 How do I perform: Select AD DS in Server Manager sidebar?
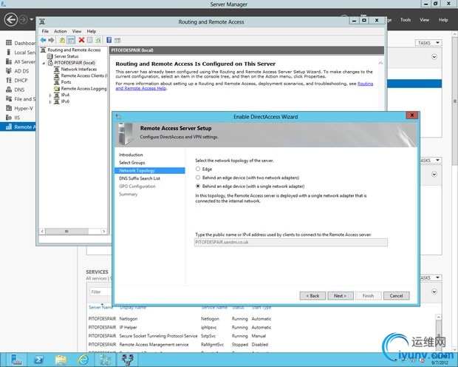click(21, 71)
